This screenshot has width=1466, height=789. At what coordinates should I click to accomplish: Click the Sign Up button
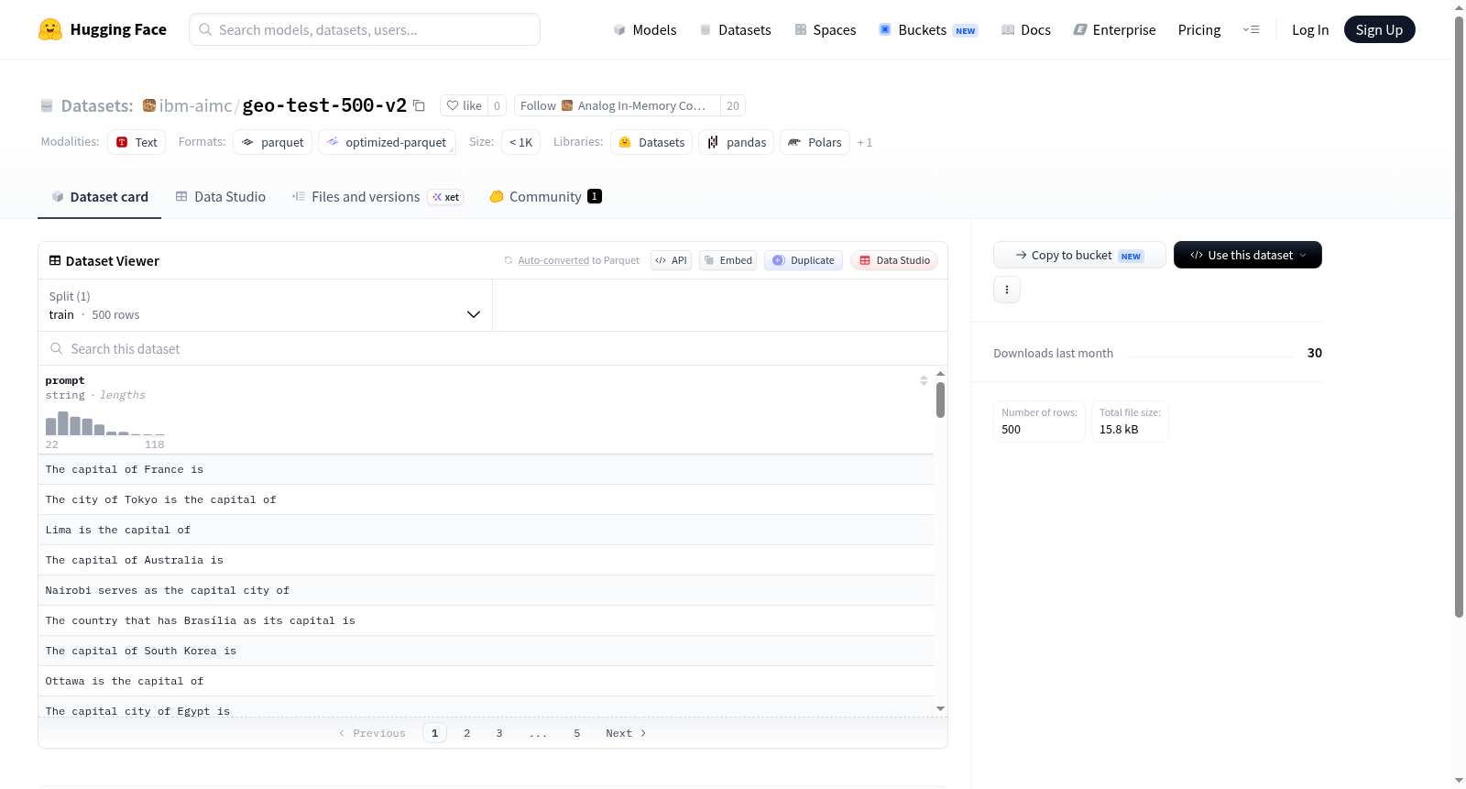tap(1379, 29)
